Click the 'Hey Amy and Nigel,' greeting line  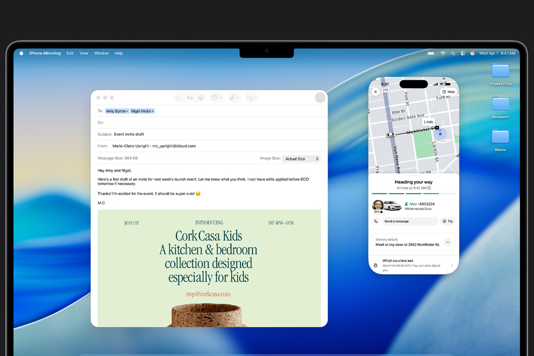pyautogui.click(x=114, y=171)
